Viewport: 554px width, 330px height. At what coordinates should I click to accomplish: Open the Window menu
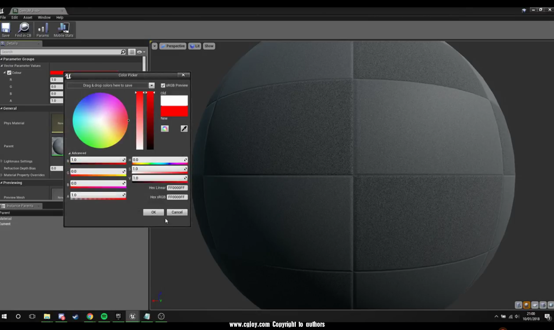pos(44,17)
